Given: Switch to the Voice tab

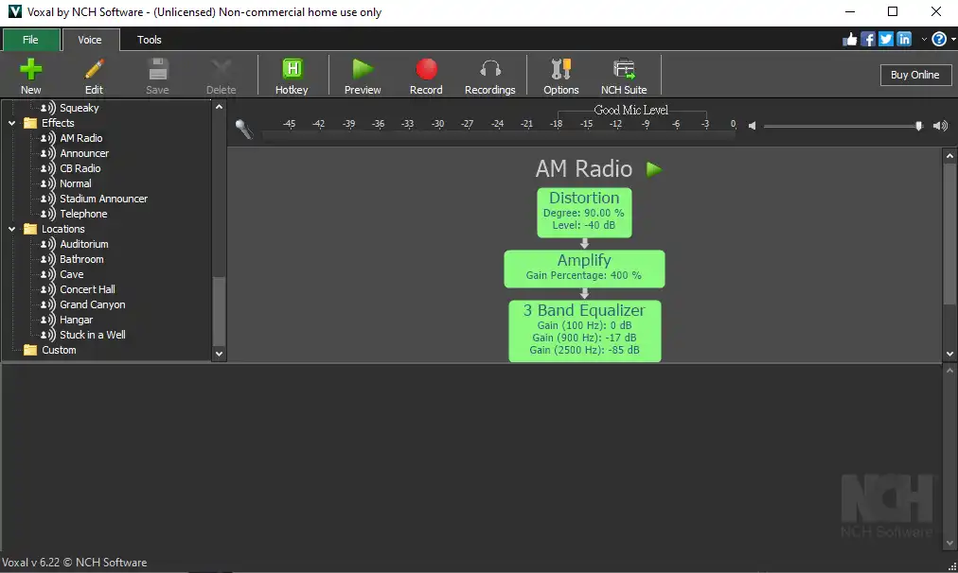Looking at the screenshot, I should coord(90,40).
